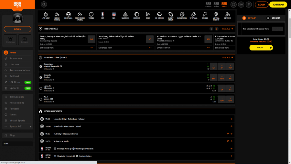Open the EN language selector

[x=241, y=5]
